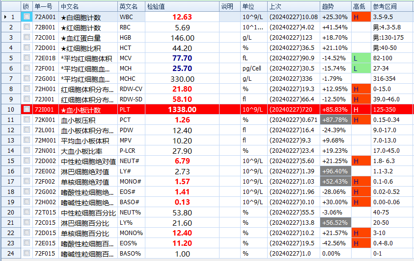Click the current-row arrow indicator beside row 1

pyautogui.click(x=5, y=17)
